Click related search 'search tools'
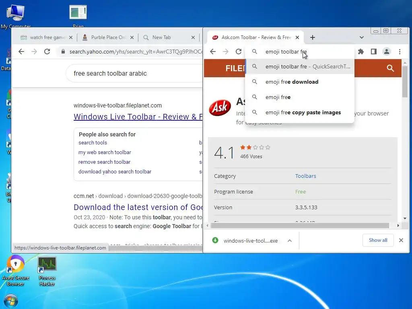This screenshot has width=412, height=309. click(x=93, y=143)
